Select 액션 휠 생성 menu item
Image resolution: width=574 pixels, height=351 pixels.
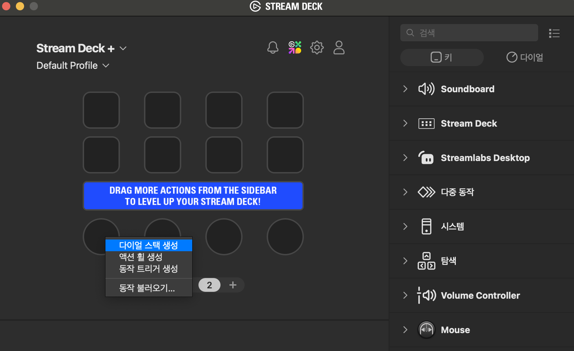[149, 257]
